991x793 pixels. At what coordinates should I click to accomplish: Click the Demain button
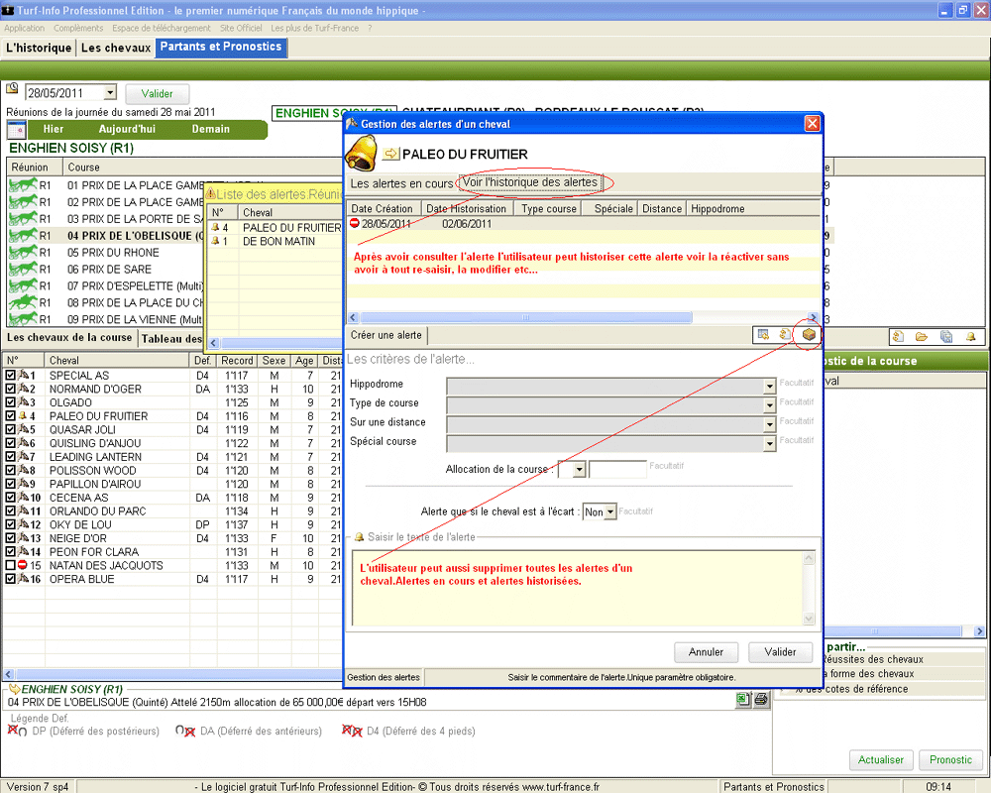tap(210, 129)
